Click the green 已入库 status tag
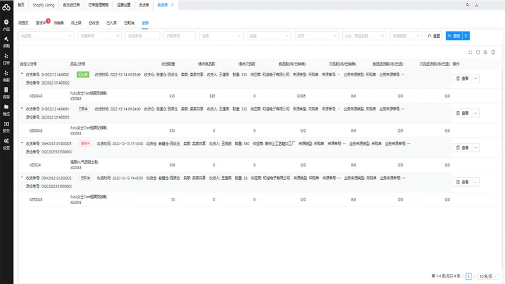This screenshot has width=505, height=284. 83,74
